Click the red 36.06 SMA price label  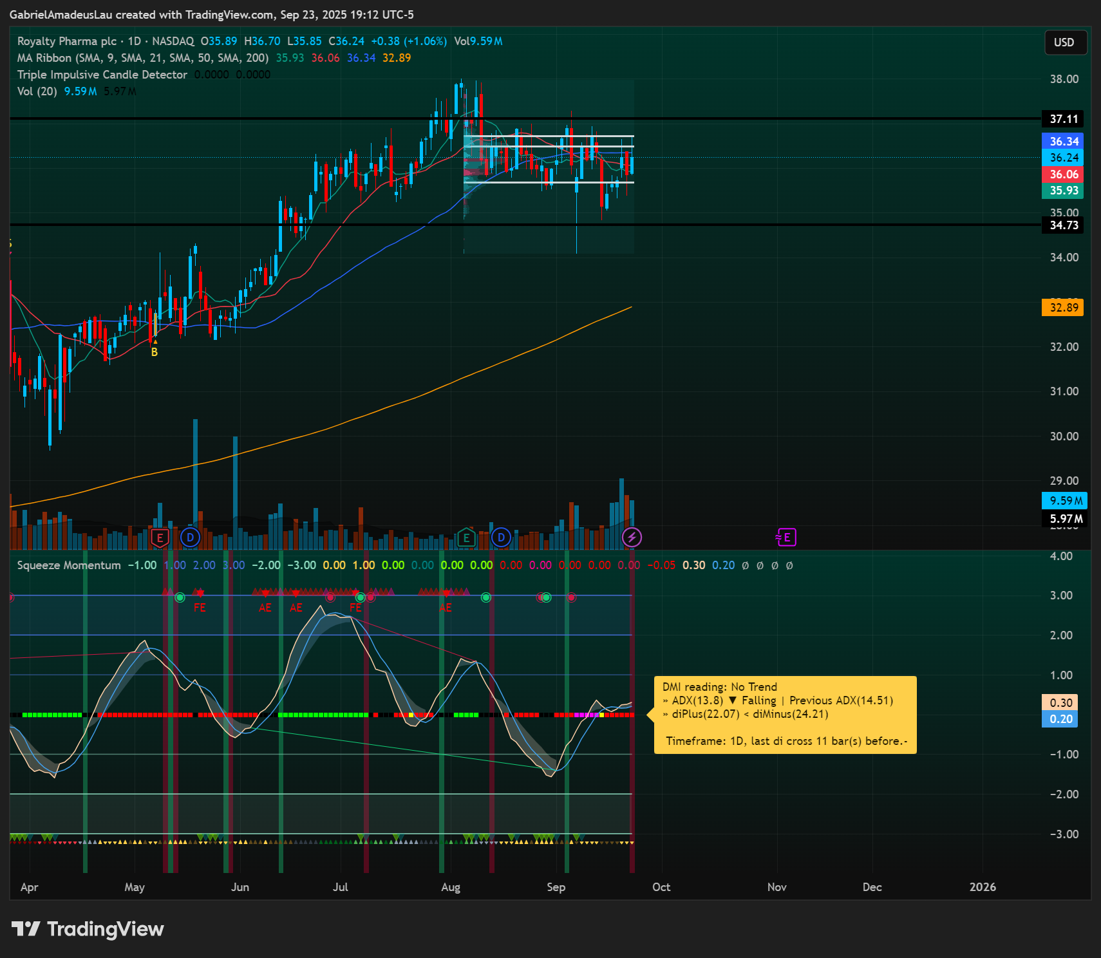pyautogui.click(x=1064, y=174)
